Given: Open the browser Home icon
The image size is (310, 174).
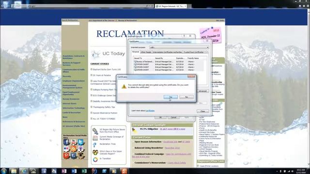Looking at the screenshot, I should (x=300, y=6).
